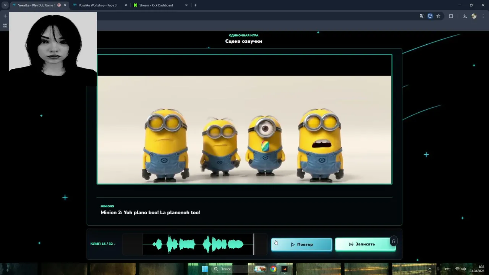Expand the system tray hidden icons chevron
The width and height of the screenshot is (489, 275).
[x=430, y=269]
